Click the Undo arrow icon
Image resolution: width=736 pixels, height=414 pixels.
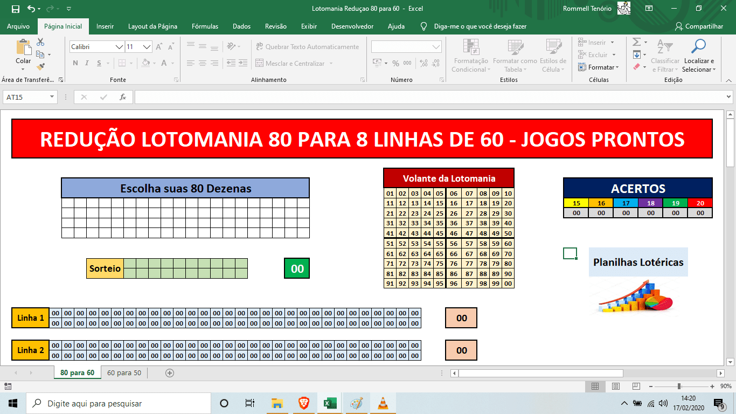coord(31,9)
